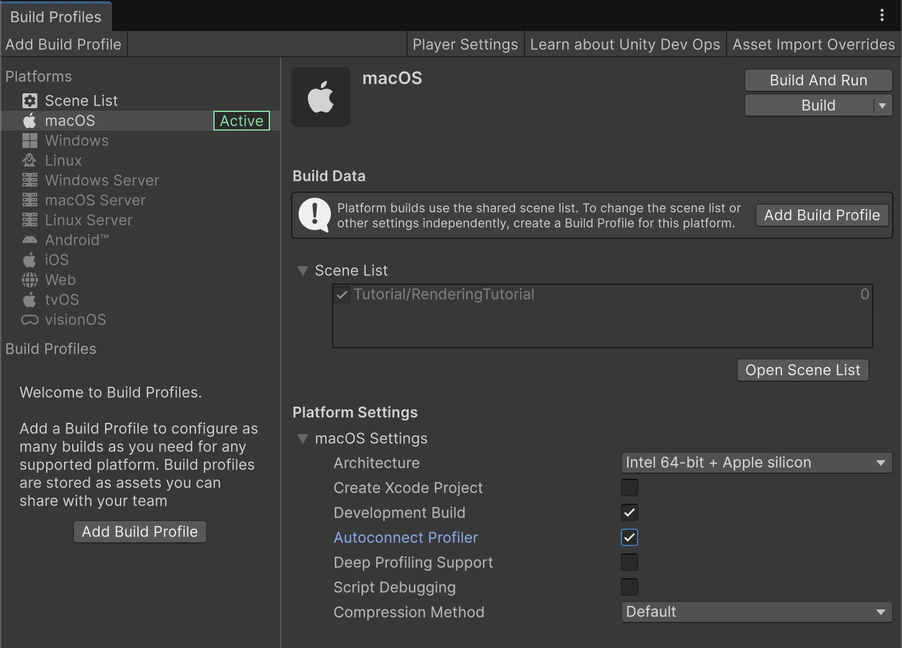Click the iOS apple icon
The image size is (902, 648).
[30, 260]
